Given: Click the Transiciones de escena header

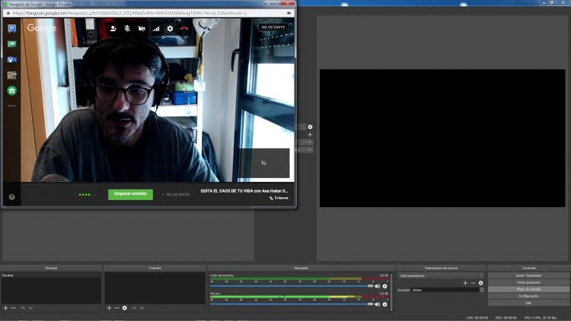Looking at the screenshot, I should [441, 268].
